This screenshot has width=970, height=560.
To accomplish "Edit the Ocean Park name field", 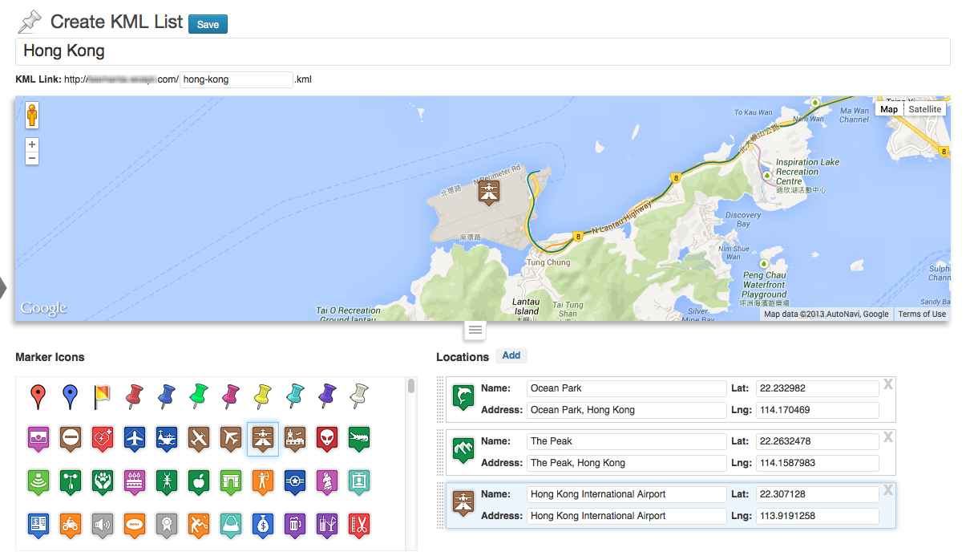I will point(626,388).
